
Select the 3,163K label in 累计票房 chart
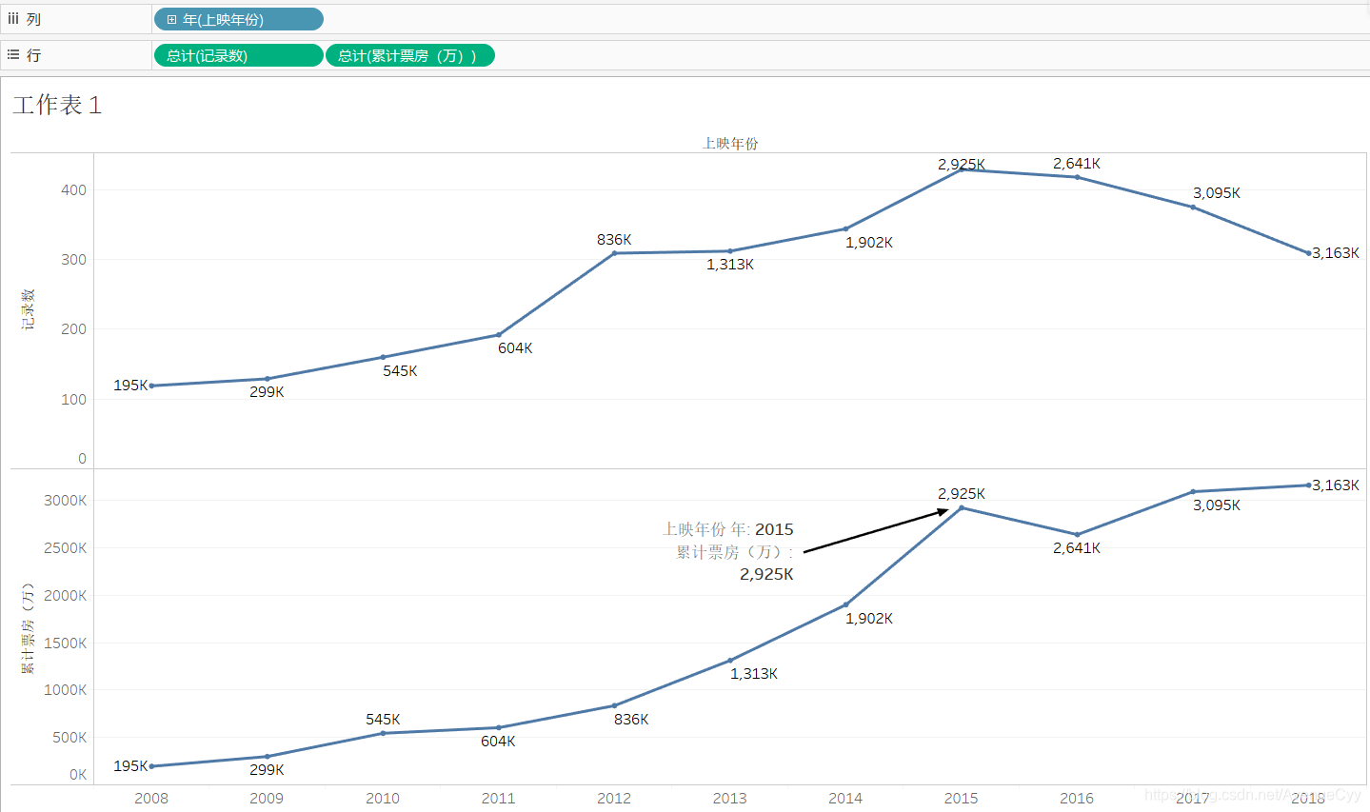[1336, 485]
